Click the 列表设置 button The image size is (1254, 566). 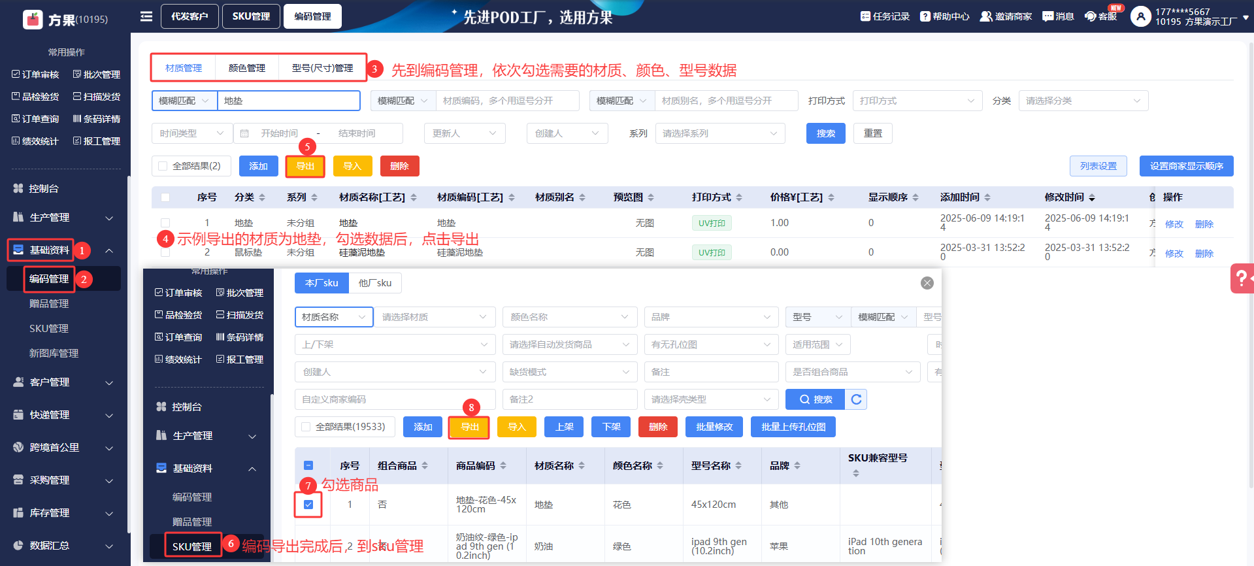coord(1098,166)
